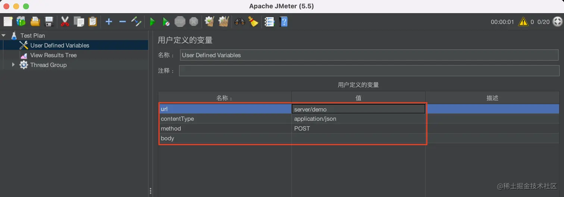The width and height of the screenshot is (564, 197).
Task: Sort by the 值 column header
Action: tap(358, 98)
